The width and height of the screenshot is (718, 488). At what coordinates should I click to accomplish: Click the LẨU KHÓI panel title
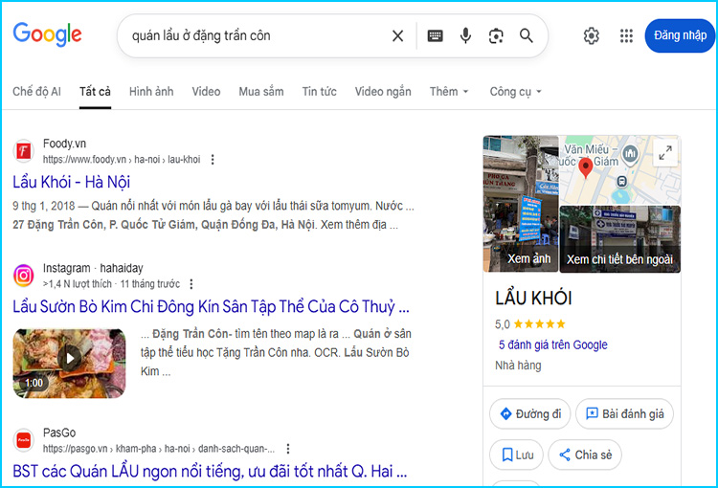533,299
